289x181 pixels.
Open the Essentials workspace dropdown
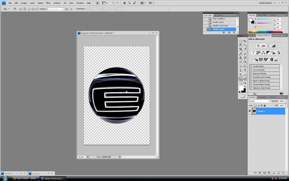[x=267, y=3]
